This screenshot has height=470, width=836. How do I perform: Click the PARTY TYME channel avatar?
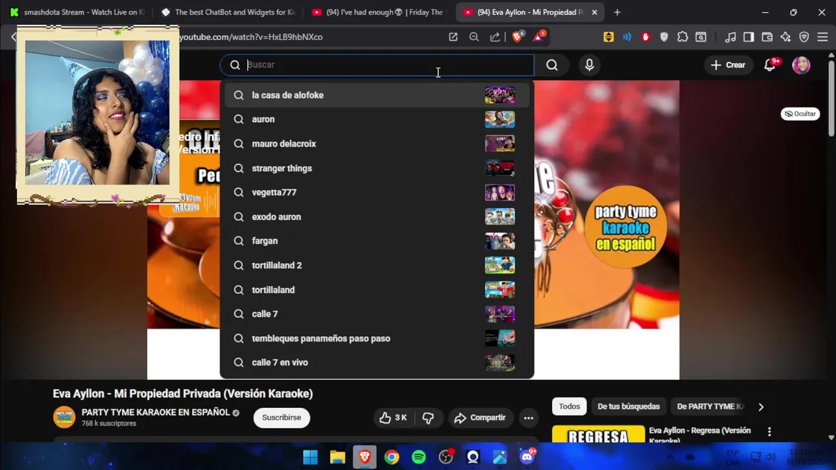pos(64,418)
